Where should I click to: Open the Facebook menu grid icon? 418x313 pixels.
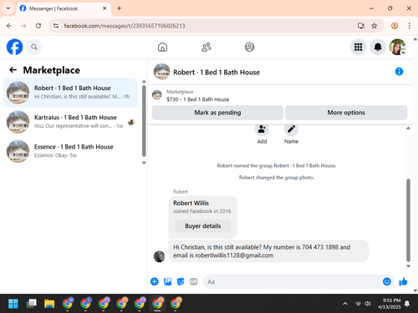point(358,47)
